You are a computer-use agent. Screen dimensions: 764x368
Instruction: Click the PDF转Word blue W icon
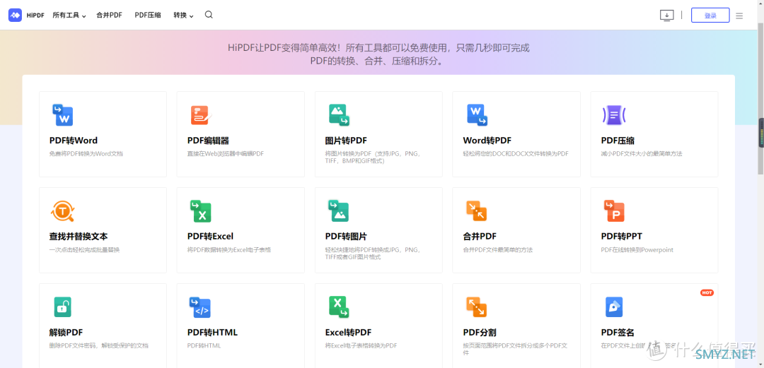[x=62, y=115]
